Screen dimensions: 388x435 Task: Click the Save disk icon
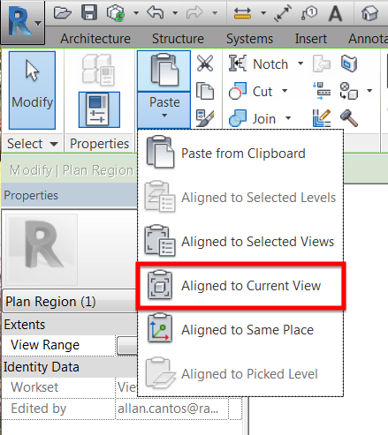tap(89, 12)
